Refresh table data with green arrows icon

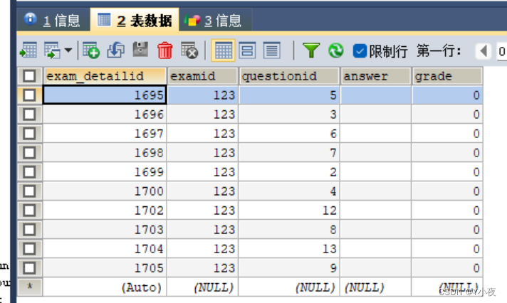(335, 51)
